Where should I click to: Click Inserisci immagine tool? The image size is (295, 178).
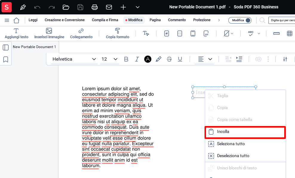(x=49, y=33)
